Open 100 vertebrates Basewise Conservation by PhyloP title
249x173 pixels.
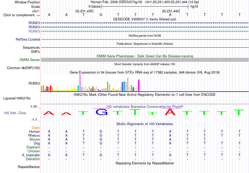[x=145, y=107]
